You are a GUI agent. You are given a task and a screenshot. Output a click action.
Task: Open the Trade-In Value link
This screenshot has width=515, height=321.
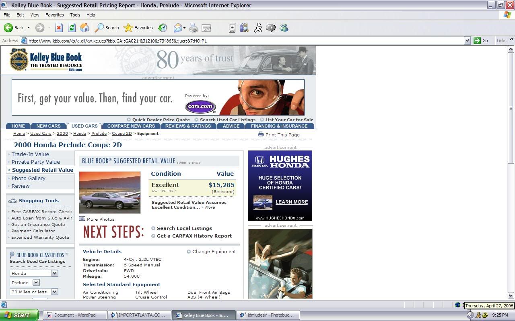click(30, 154)
